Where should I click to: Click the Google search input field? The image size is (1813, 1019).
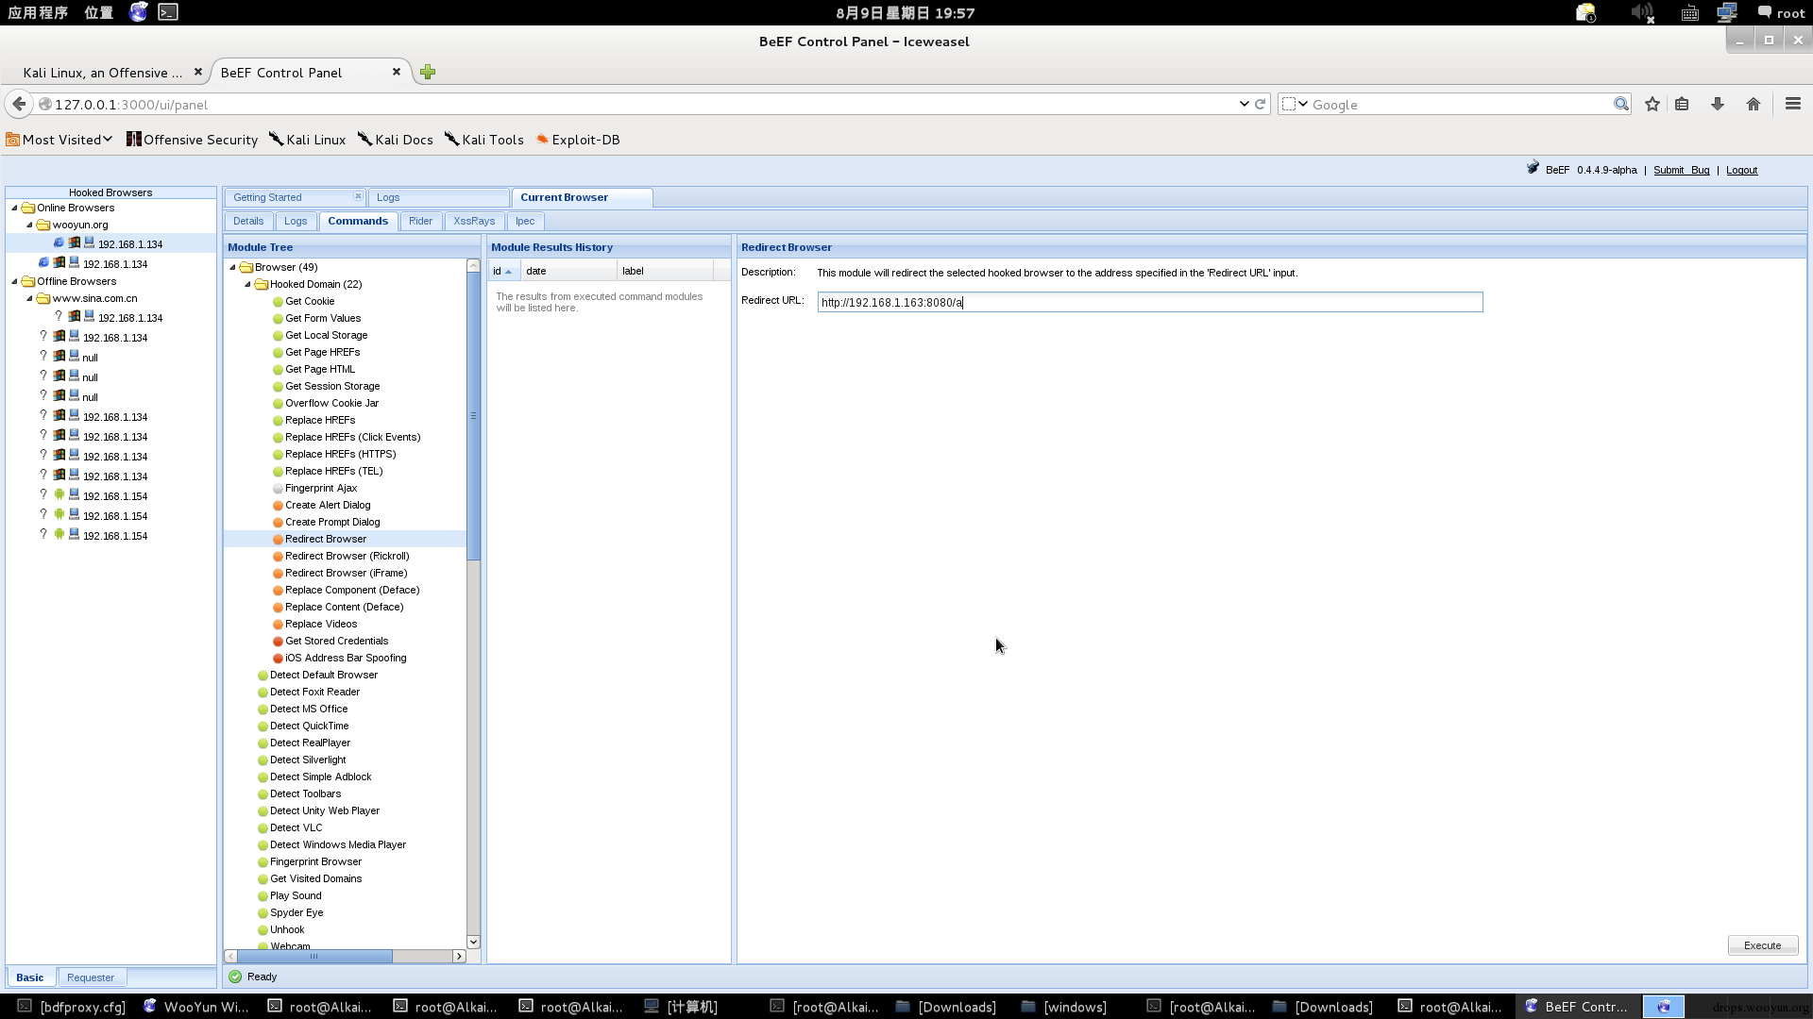(x=1460, y=104)
